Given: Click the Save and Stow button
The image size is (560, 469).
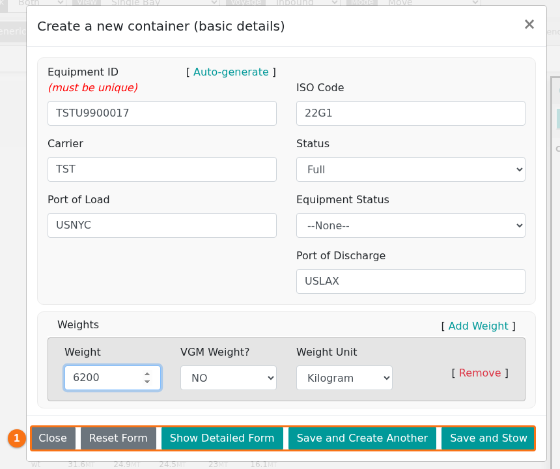Looking at the screenshot, I should [488, 438].
